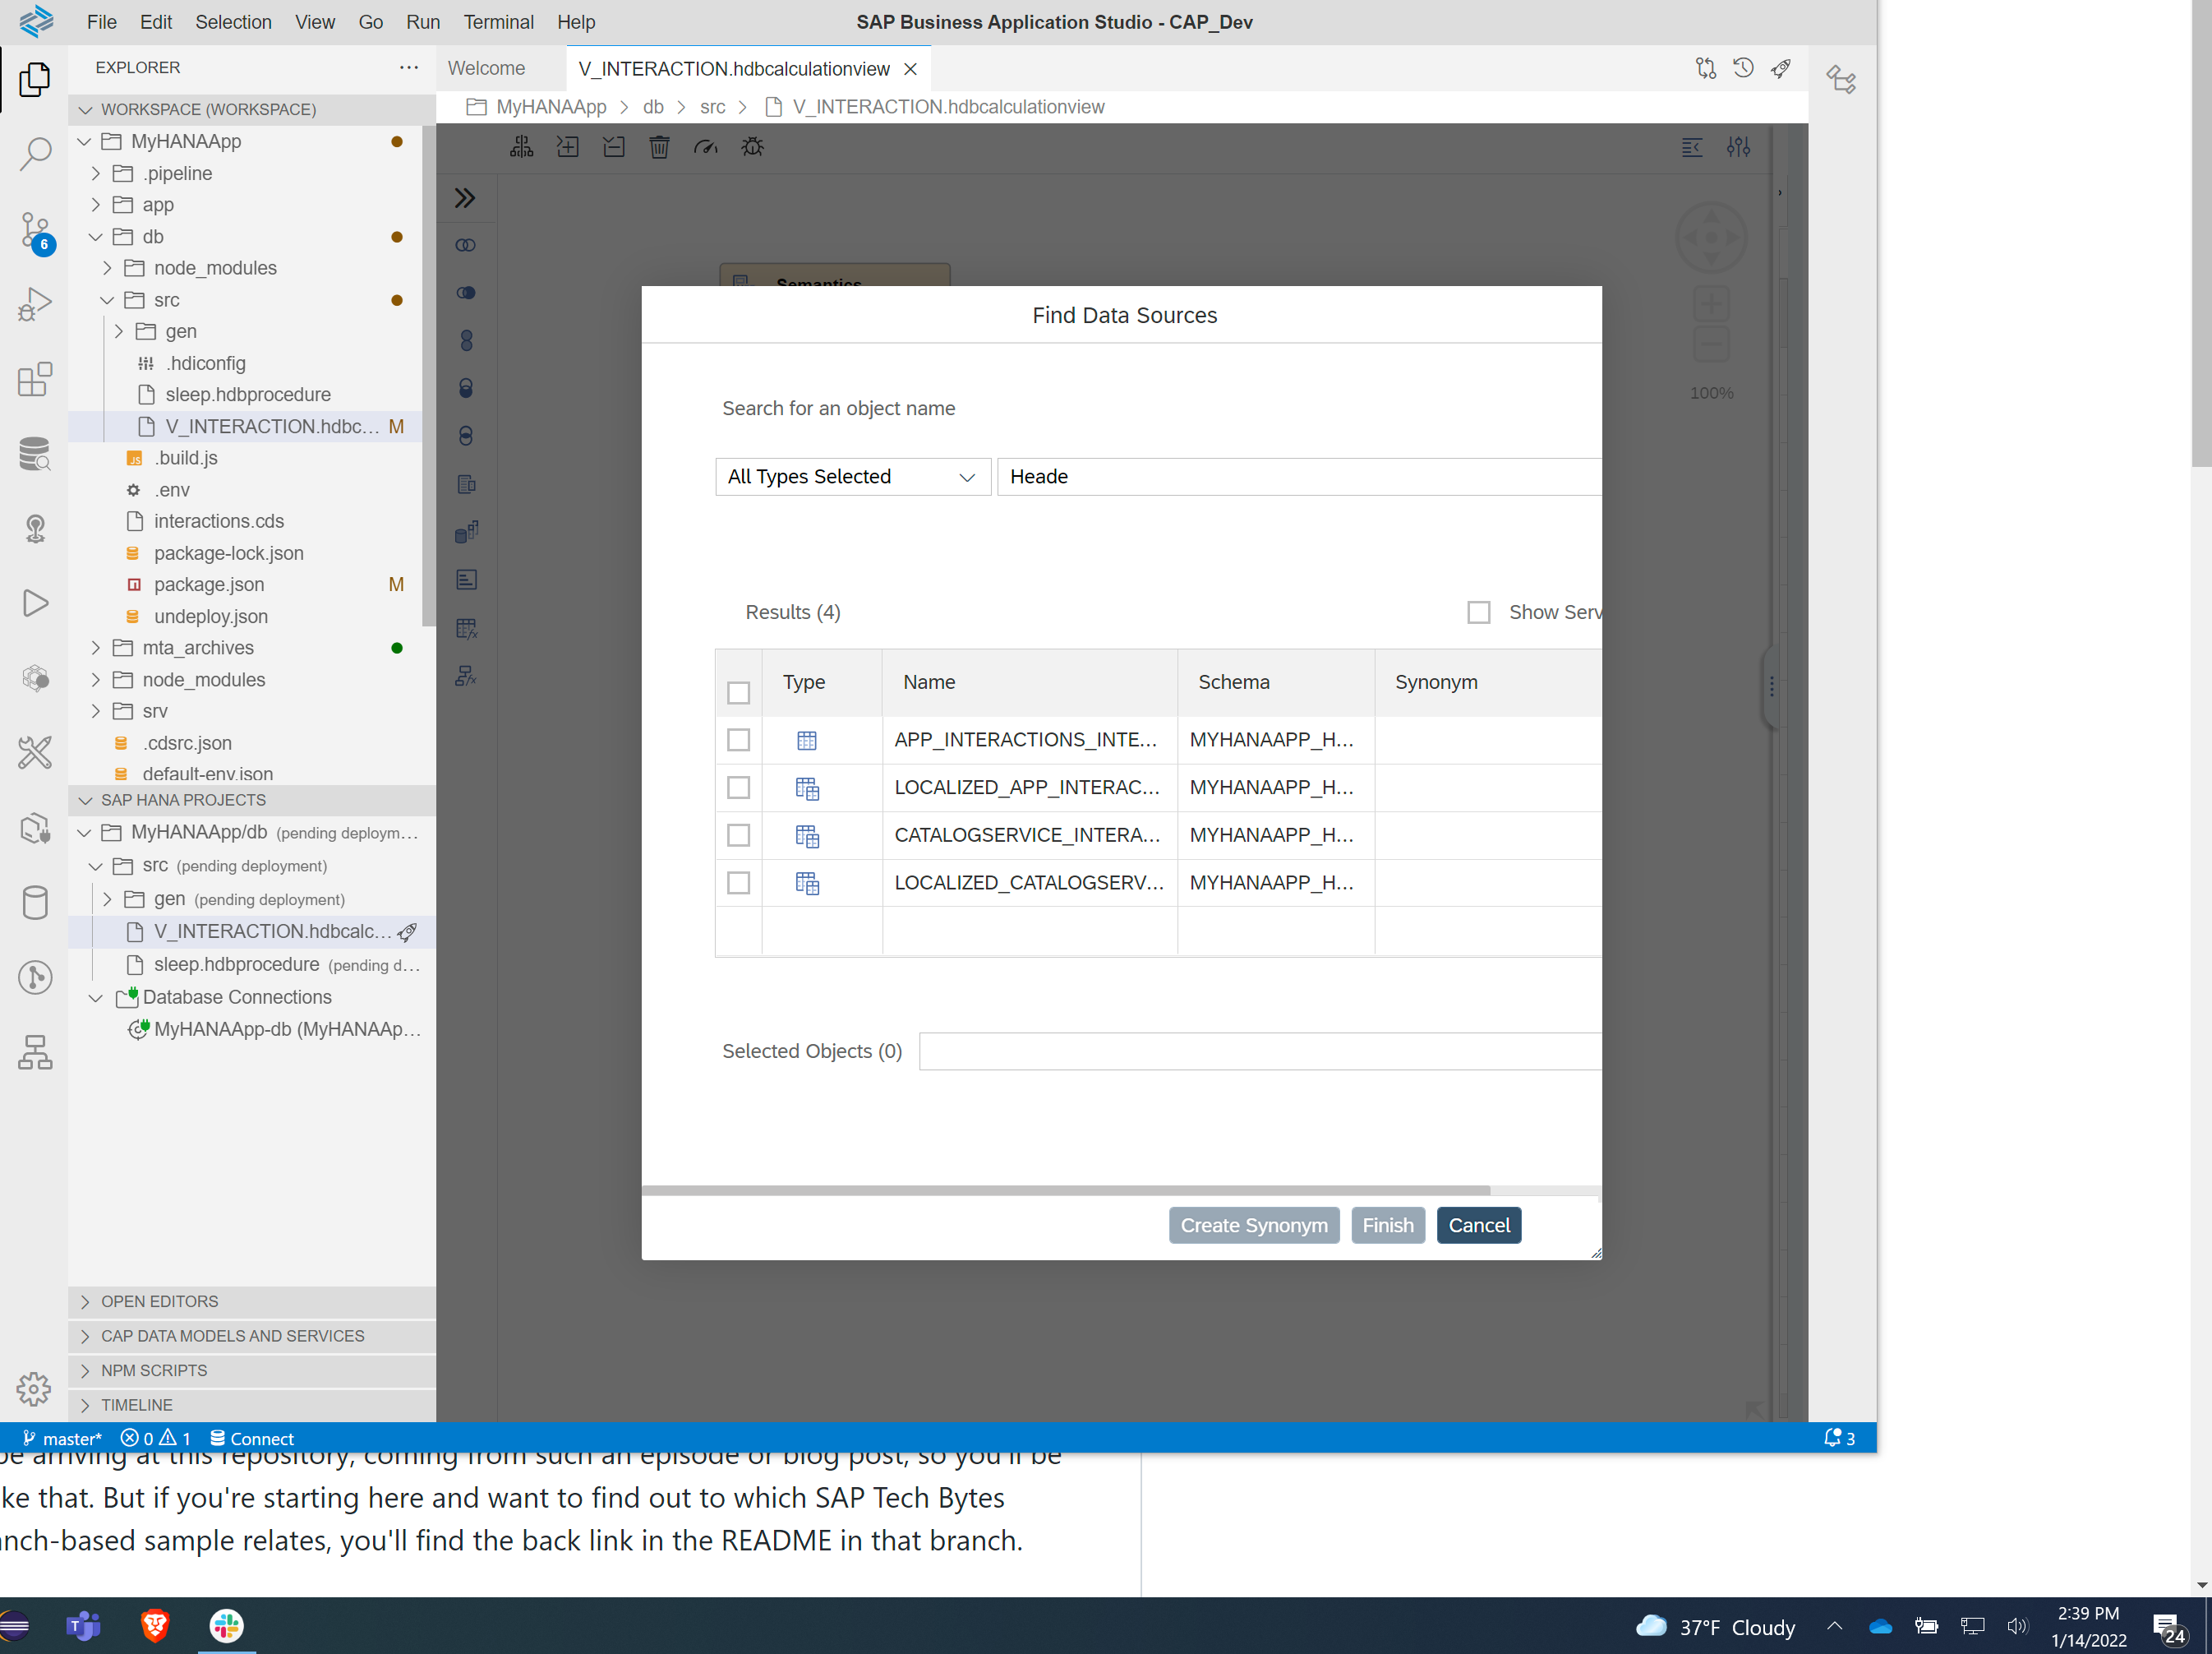Check the APP_INTERACTIONS row checkbox
Image resolution: width=2212 pixels, height=1654 pixels.
pyautogui.click(x=739, y=741)
